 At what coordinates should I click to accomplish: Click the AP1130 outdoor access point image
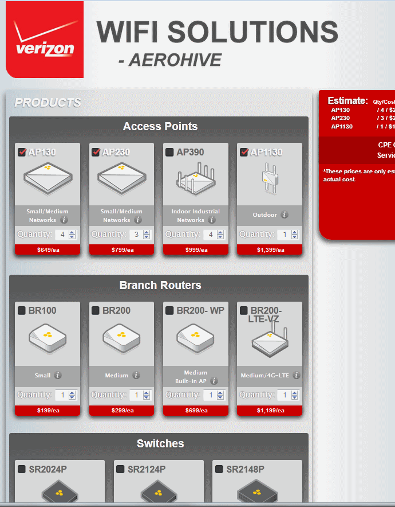coord(270,178)
